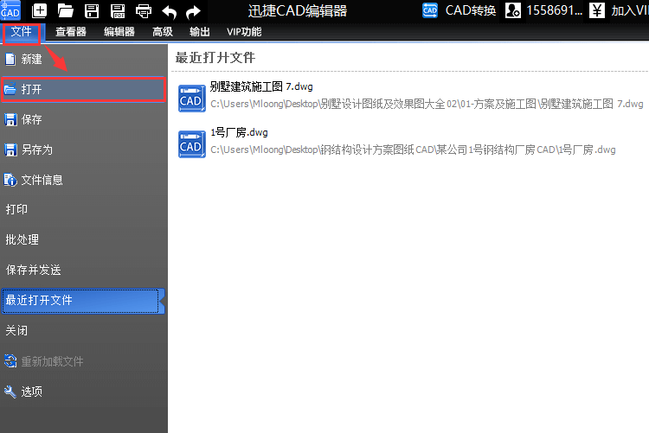Click CAD icon for 别墅建筑施工图 7.dwg

(x=191, y=99)
